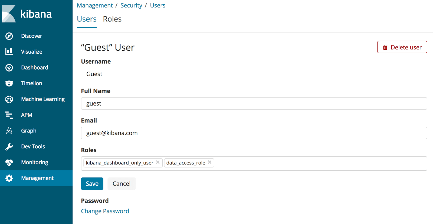Select Discover label in sidebar
433x224 pixels.
click(32, 36)
